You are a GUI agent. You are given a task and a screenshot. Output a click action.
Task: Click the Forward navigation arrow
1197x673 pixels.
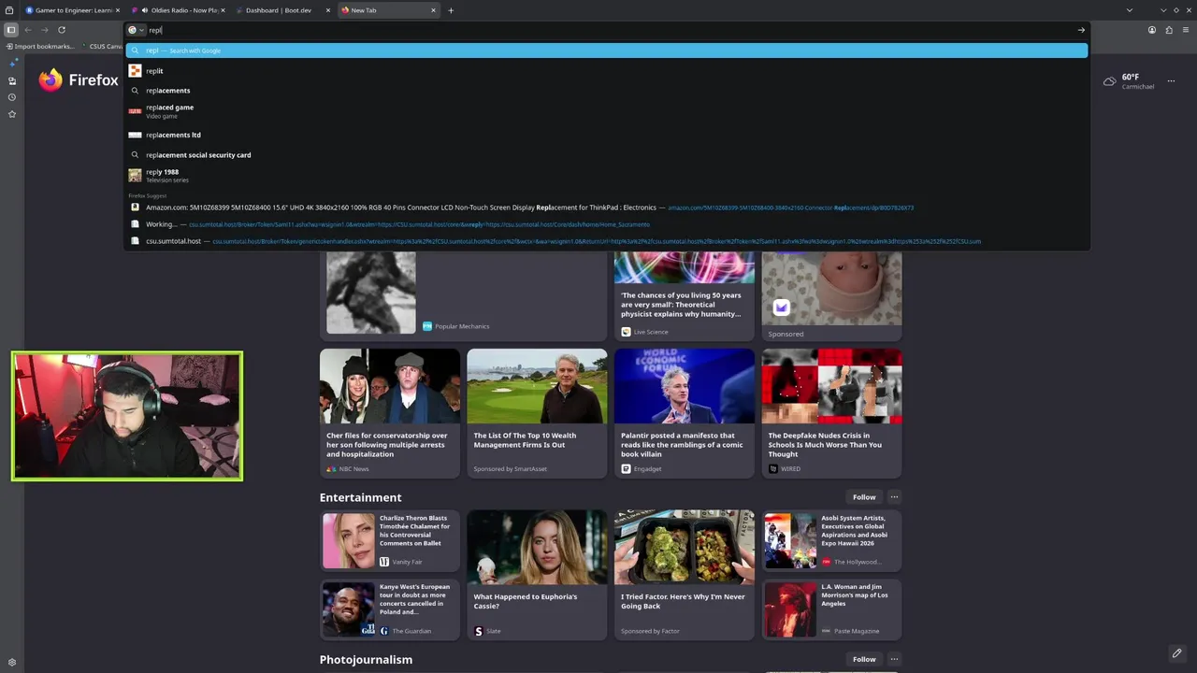point(44,30)
